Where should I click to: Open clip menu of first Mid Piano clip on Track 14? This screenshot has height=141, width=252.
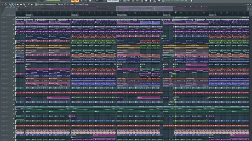click(27, 79)
